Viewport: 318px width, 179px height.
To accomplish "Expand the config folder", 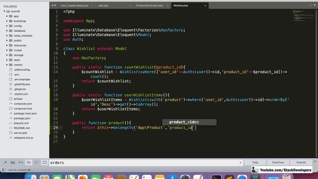I will 7,26.
